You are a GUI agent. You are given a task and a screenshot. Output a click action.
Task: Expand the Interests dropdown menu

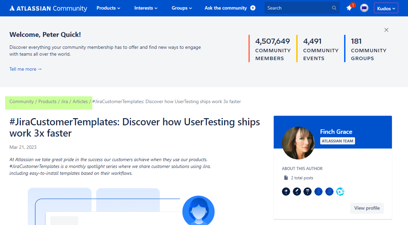146,8
